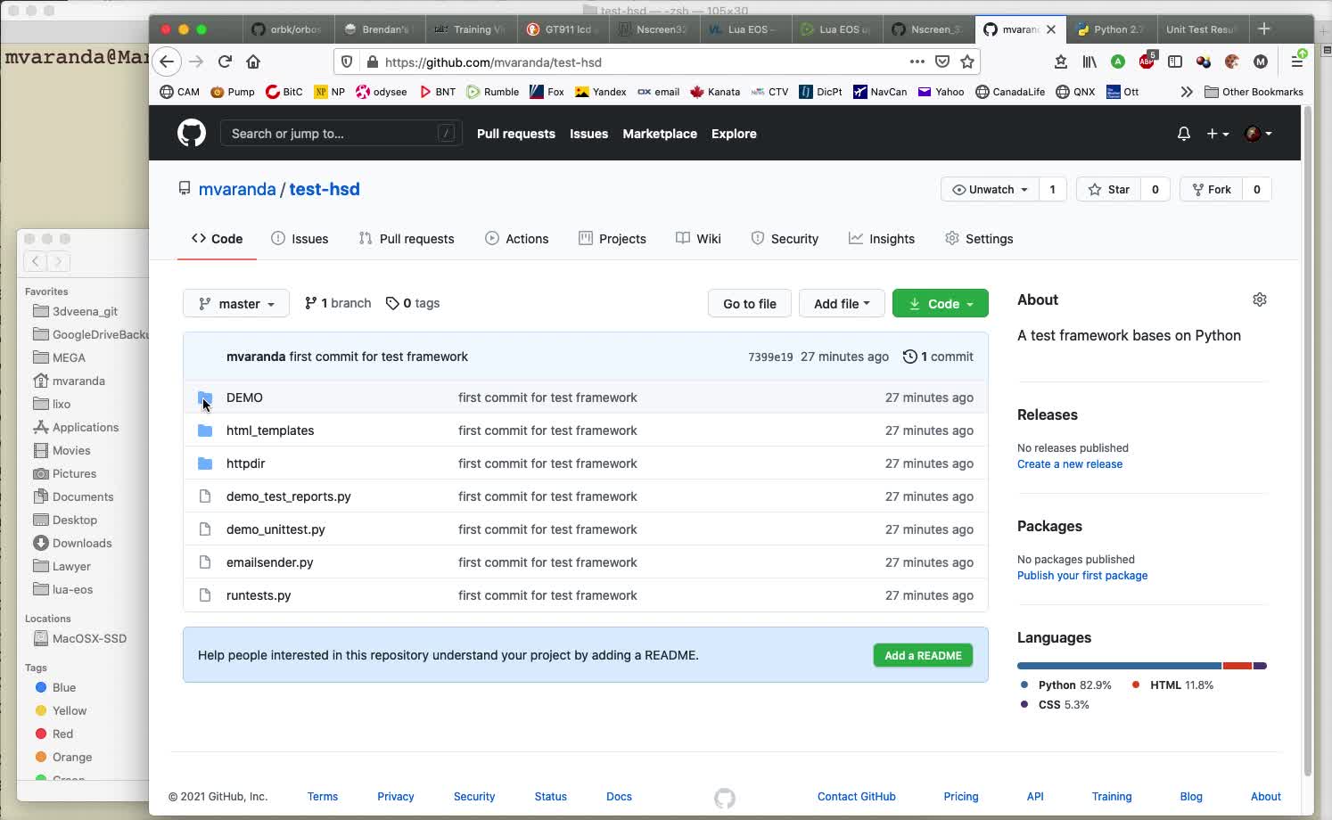Image resolution: width=1332 pixels, height=820 pixels.
Task: Open the emailsender.py file
Action: tap(270, 562)
